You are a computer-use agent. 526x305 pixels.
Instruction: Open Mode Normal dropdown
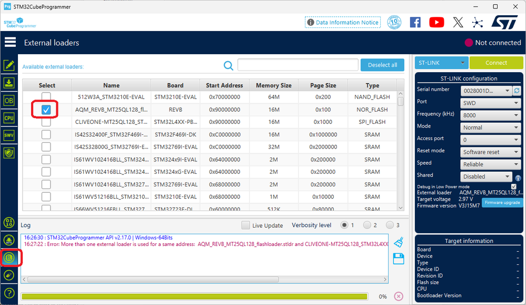point(490,127)
